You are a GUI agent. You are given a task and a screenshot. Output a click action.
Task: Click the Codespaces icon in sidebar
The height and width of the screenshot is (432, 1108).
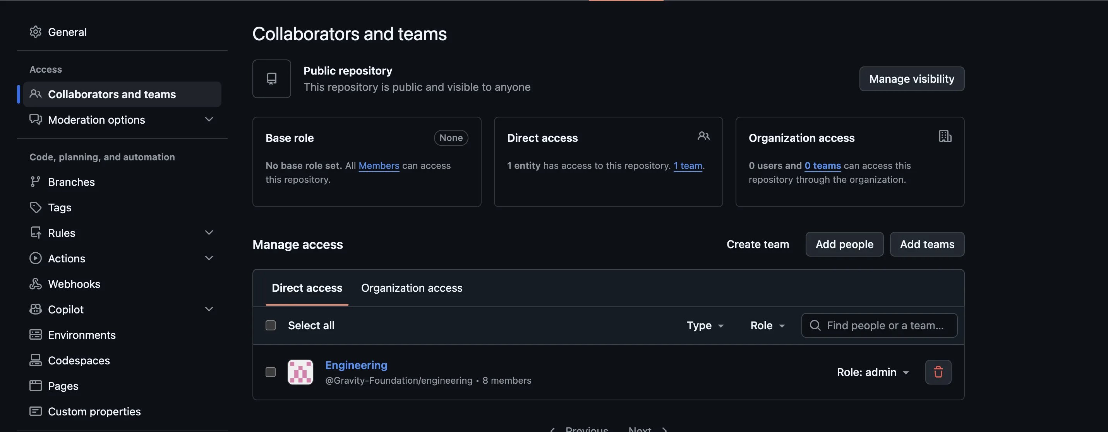[35, 360]
